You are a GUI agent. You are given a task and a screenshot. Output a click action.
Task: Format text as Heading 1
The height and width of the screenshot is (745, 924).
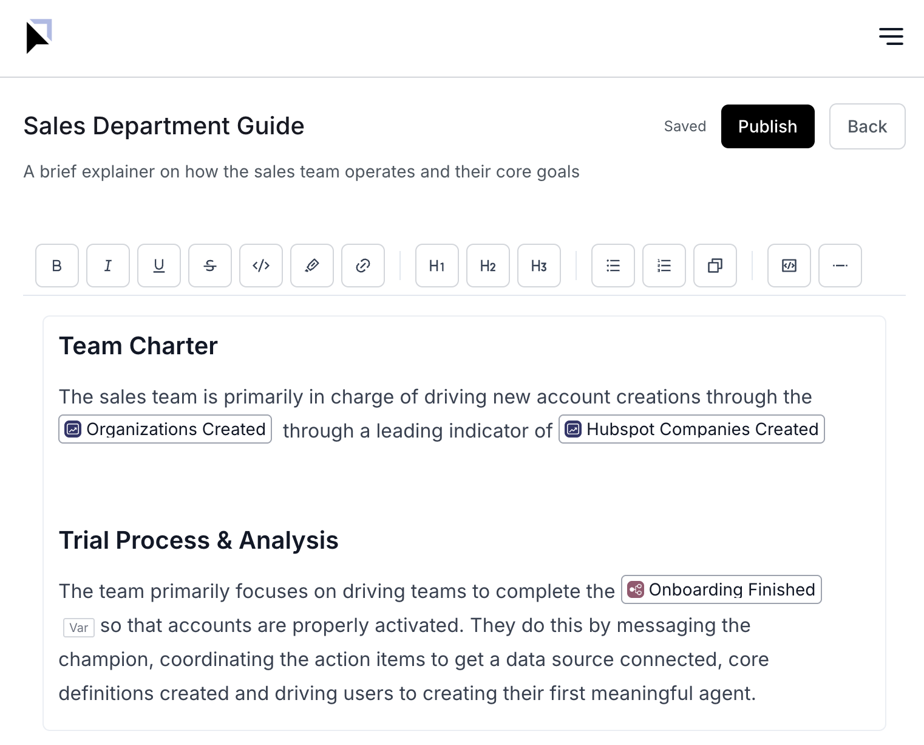(437, 266)
